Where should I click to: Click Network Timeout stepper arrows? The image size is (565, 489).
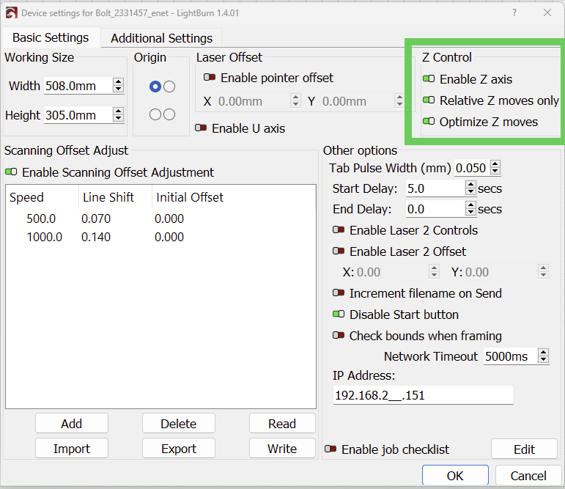(543, 356)
